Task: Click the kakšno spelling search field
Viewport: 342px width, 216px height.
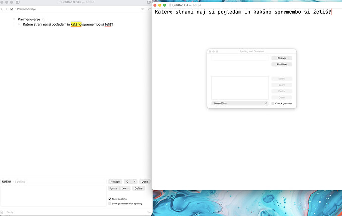Action: coord(54,182)
